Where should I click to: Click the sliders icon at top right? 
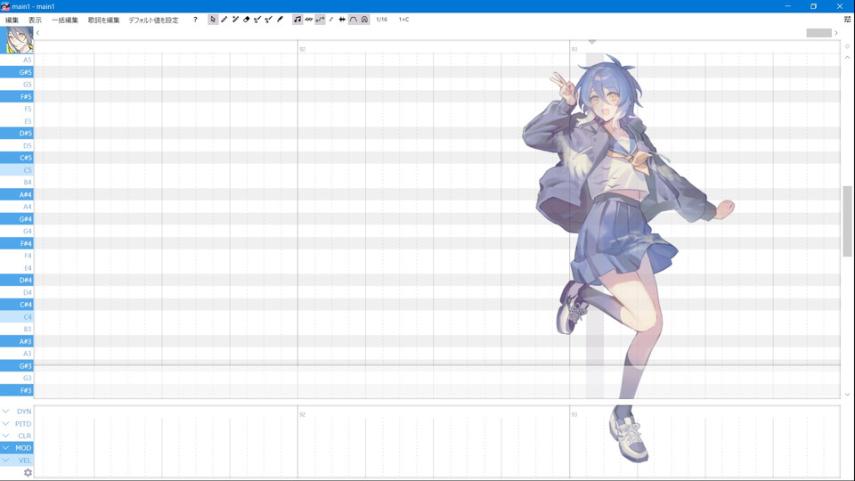pos(847,20)
